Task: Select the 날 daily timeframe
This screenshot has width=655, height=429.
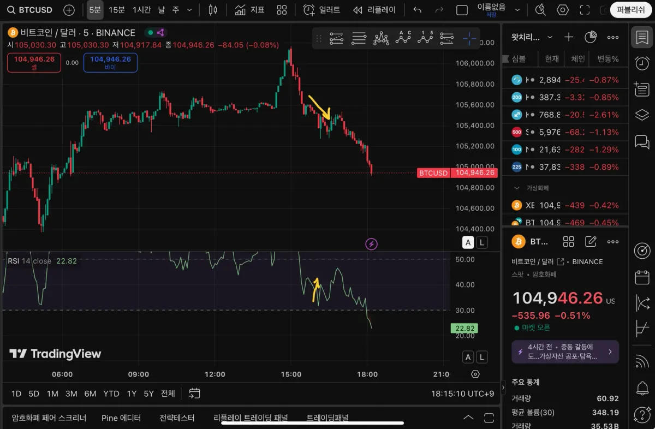Action: [x=162, y=10]
